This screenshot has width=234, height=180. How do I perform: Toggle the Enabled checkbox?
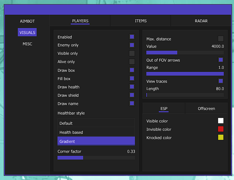point(132,37)
